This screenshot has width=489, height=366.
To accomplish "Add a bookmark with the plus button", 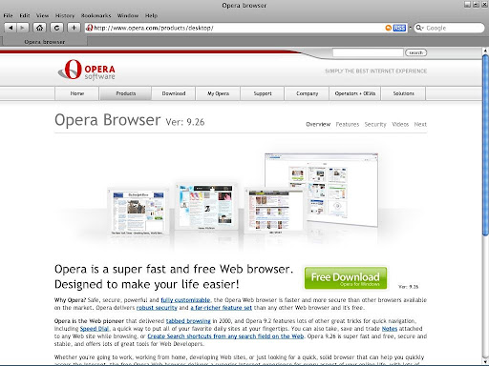I will tap(74, 28).
